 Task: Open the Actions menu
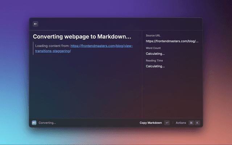(181, 123)
